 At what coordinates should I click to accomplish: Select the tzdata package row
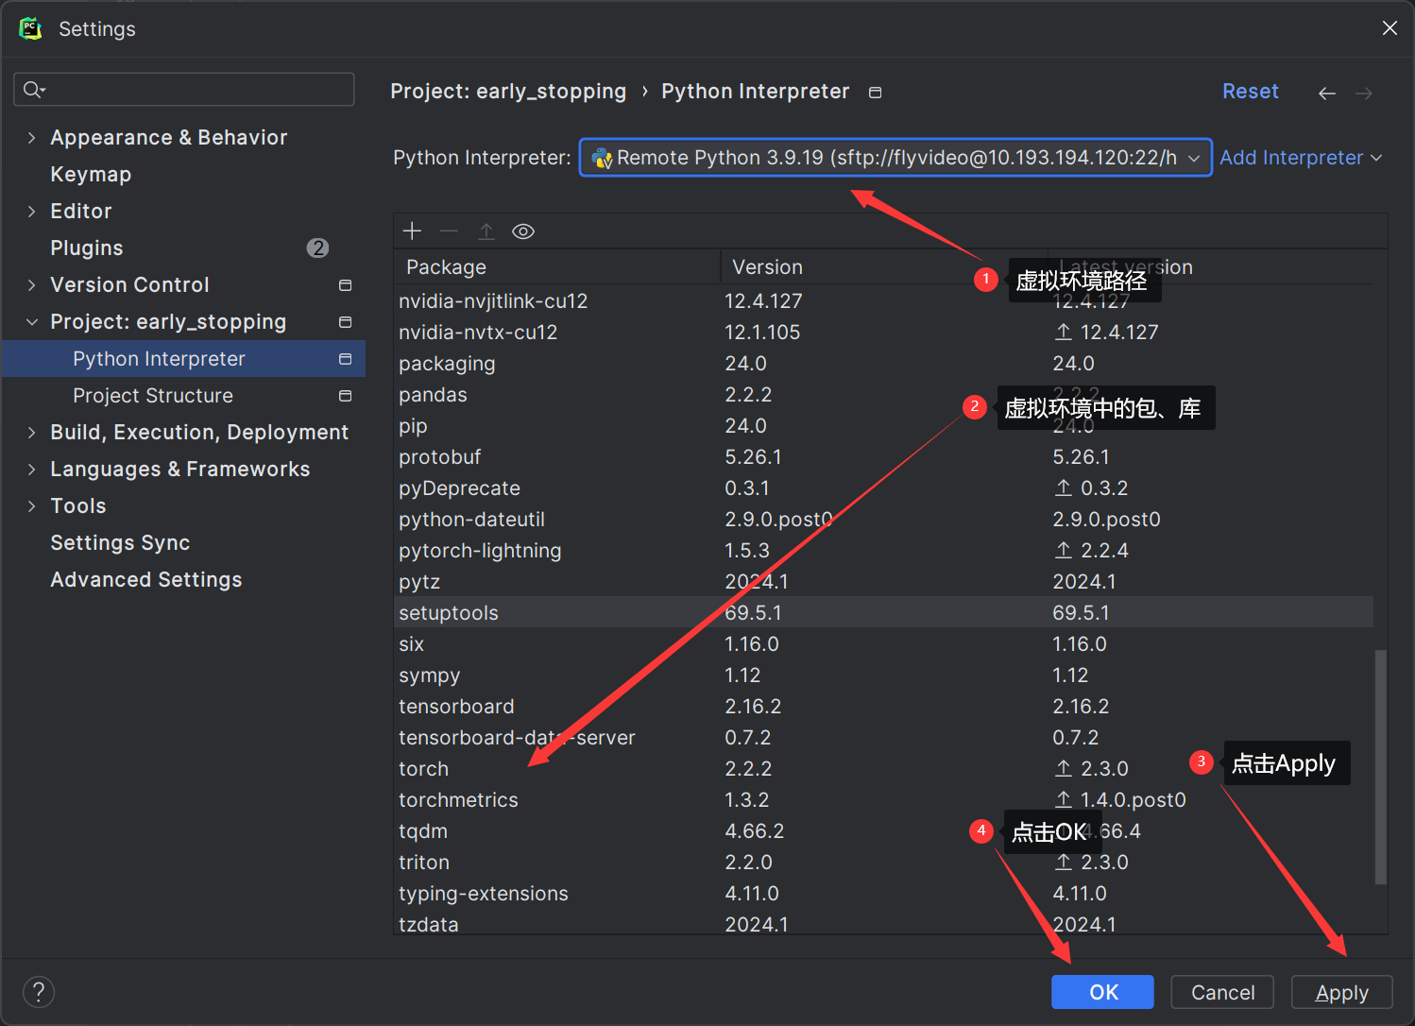[884, 923]
